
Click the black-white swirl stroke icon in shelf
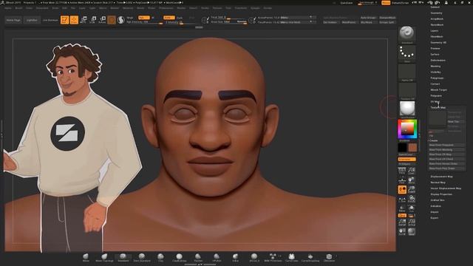[x=121, y=20]
